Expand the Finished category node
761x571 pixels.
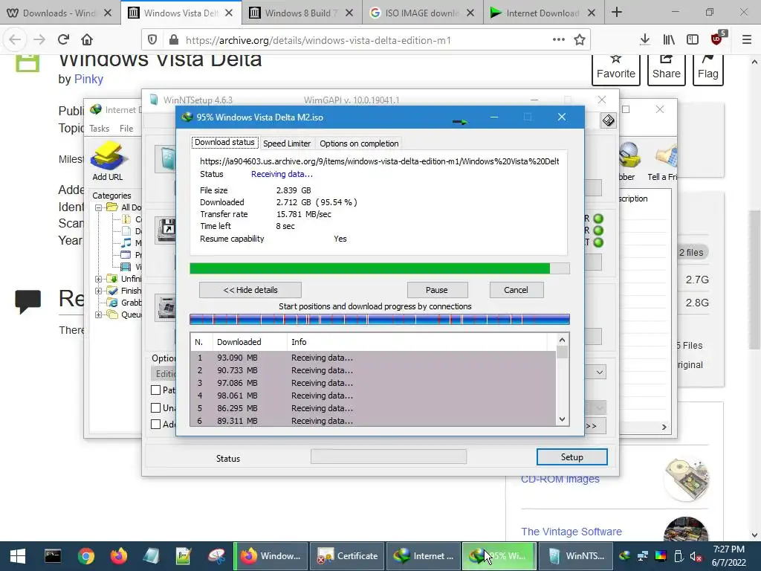[x=99, y=291]
